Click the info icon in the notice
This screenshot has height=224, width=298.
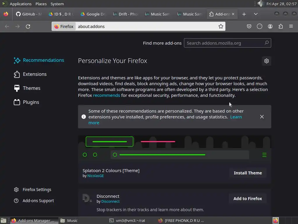click(x=84, y=117)
